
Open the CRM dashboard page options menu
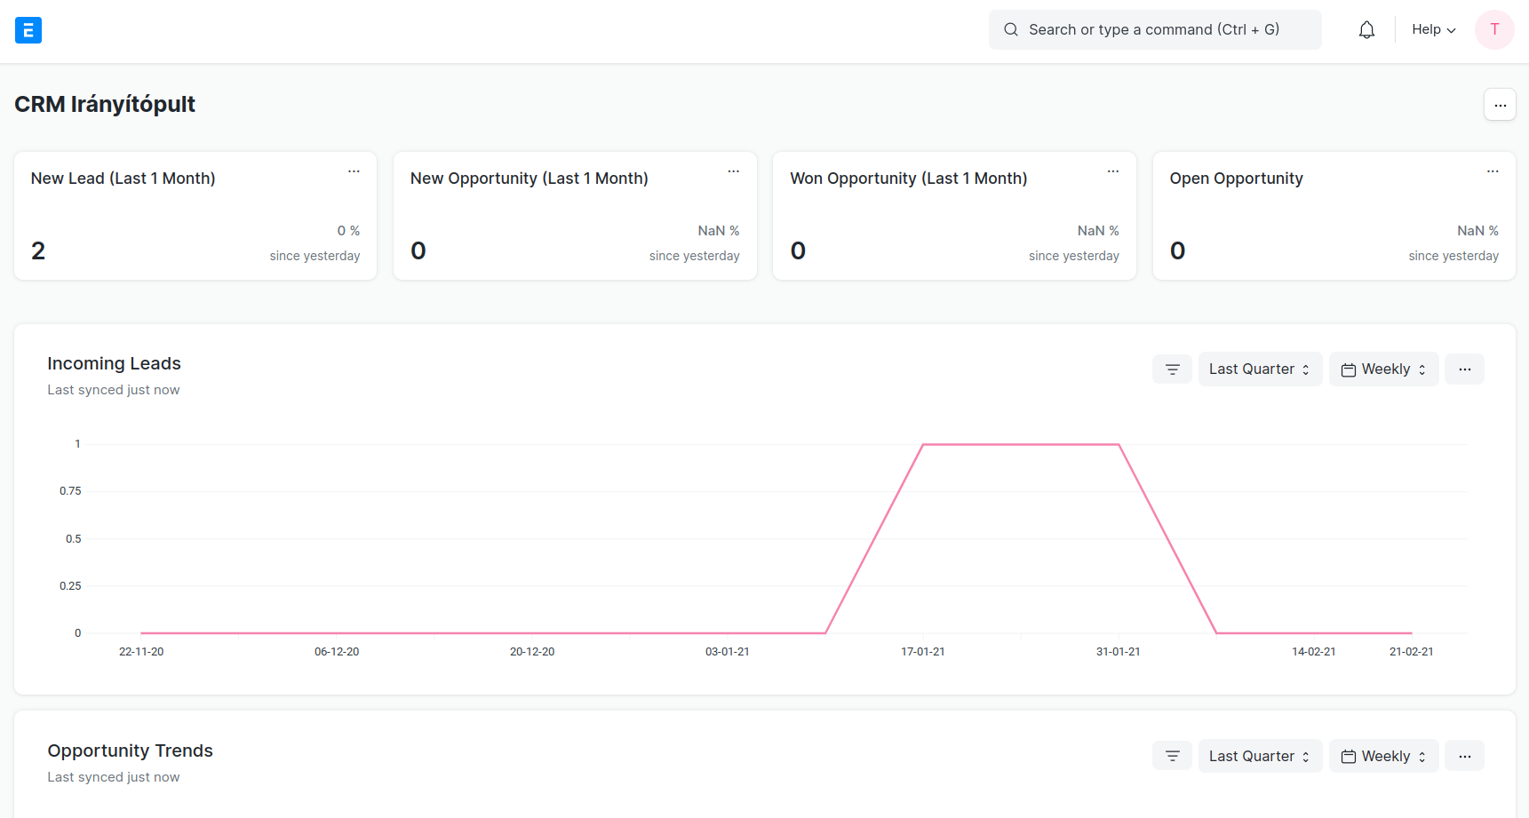pos(1500,105)
